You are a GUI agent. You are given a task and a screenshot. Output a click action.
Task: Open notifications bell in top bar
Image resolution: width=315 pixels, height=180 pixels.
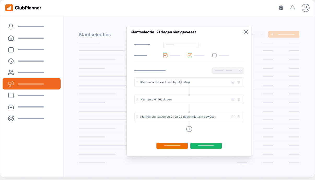point(293,8)
